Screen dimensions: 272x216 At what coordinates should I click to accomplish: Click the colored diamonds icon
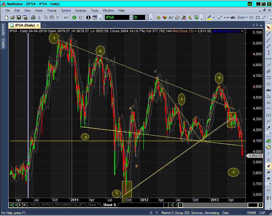[x=165, y=17]
